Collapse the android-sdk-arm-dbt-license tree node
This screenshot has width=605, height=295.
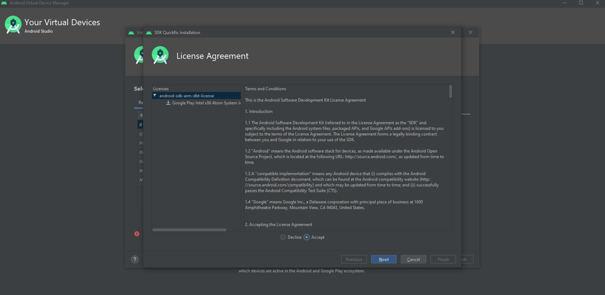click(x=155, y=95)
